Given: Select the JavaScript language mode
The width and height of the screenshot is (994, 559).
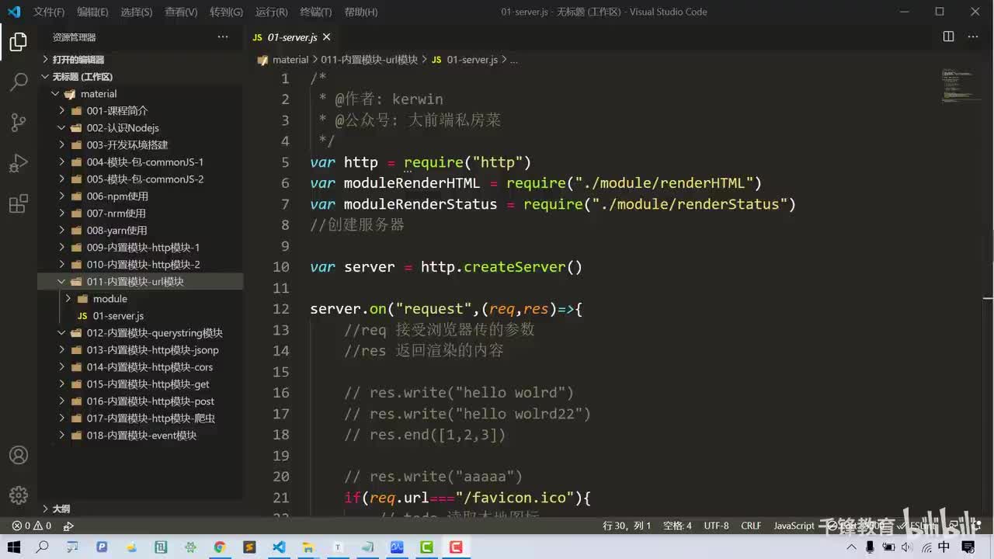Looking at the screenshot, I should [794, 526].
